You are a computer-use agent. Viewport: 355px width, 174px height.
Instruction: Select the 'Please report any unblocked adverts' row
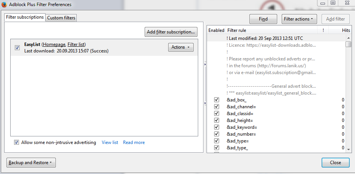click(276, 59)
